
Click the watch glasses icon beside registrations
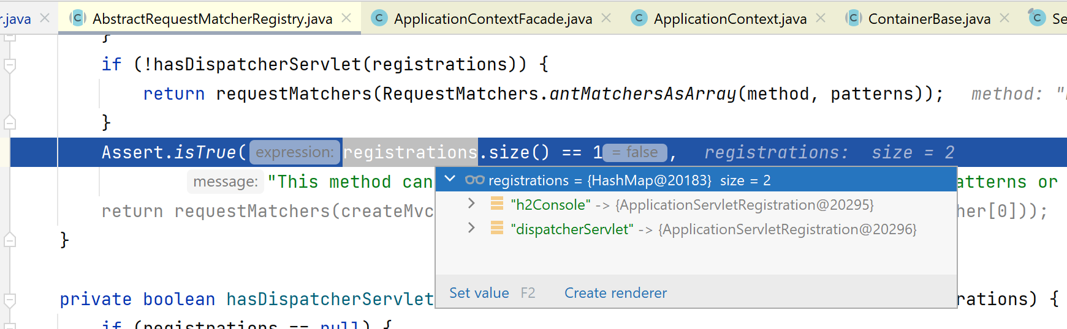tap(475, 180)
